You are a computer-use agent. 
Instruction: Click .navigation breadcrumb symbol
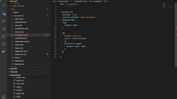pyautogui.click(x=97, y=1)
